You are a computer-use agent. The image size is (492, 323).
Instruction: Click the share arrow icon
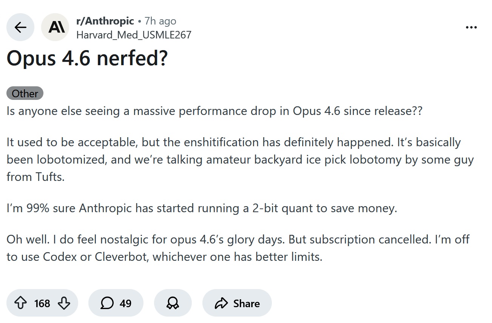[x=221, y=303]
